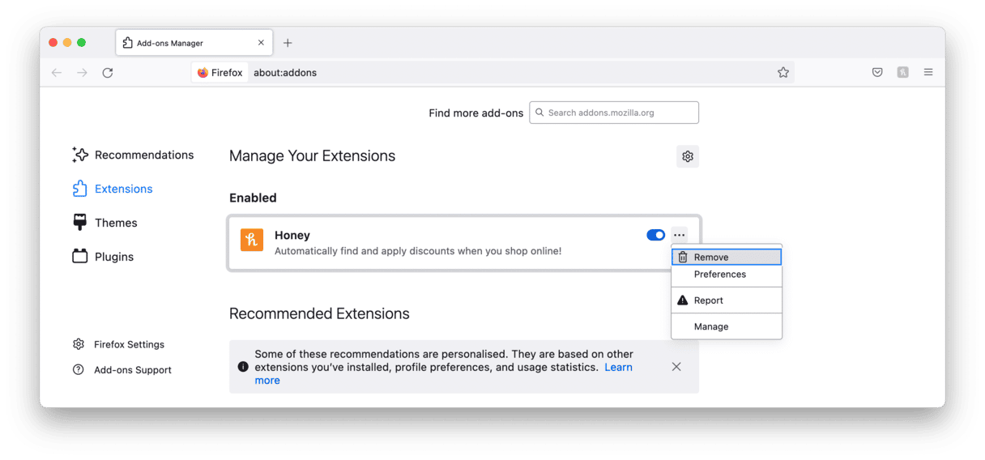Open Firefox Settings link in sidebar
Viewport: 985px width, 460px height.
pos(118,344)
